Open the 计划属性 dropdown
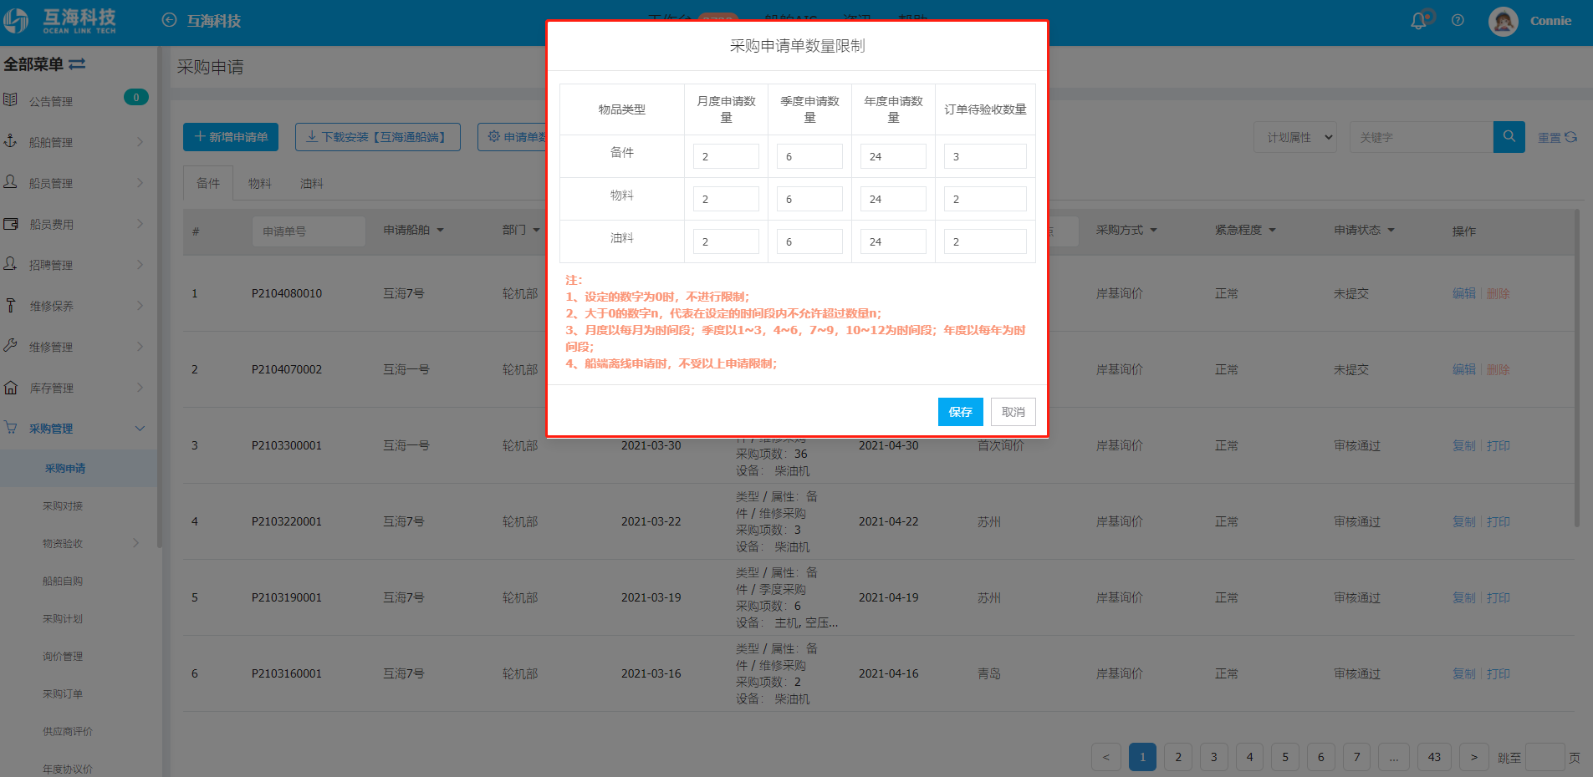Image resolution: width=1593 pixels, height=777 pixels. point(1295,137)
